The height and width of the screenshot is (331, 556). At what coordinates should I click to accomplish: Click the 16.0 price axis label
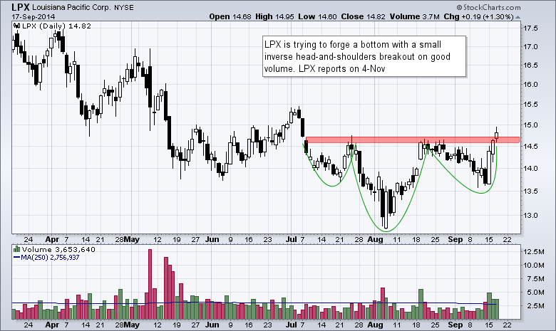coord(530,84)
